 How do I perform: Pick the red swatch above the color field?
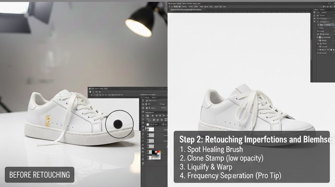(158, 152)
